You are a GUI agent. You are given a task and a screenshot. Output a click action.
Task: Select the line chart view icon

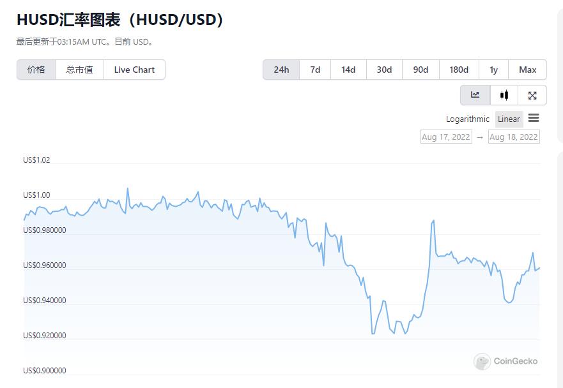pyautogui.click(x=475, y=94)
